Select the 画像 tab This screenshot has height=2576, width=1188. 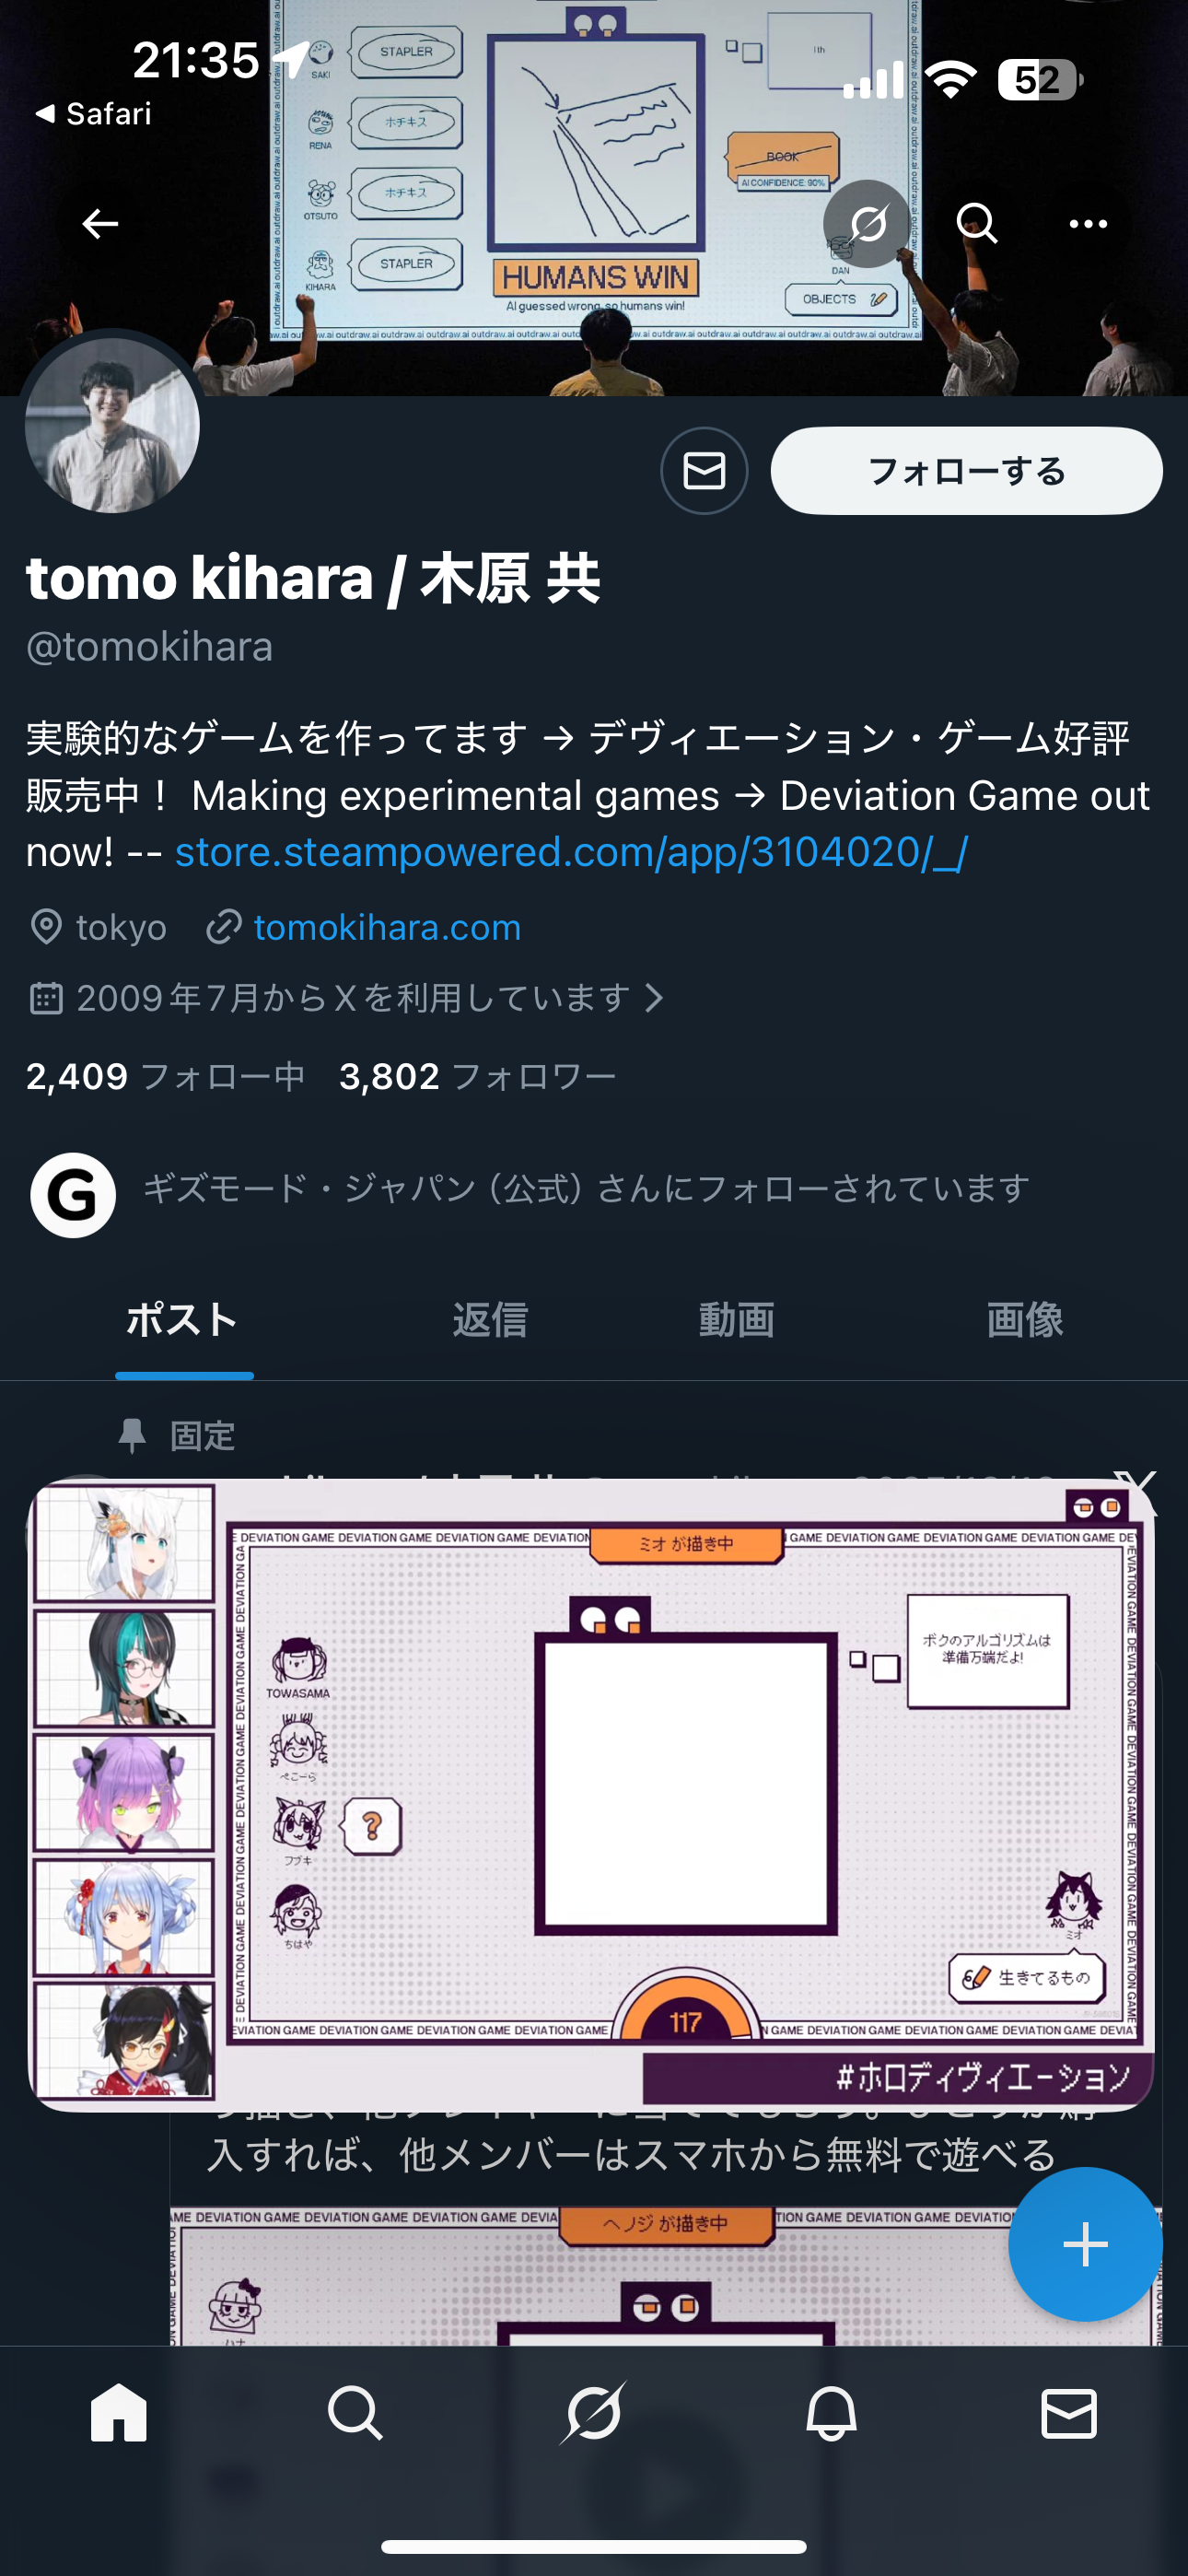(x=1024, y=1320)
